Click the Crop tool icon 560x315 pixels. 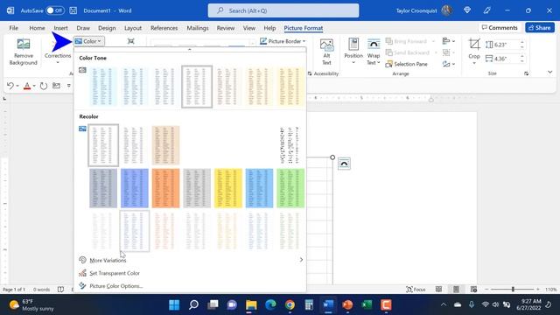[x=474, y=45]
